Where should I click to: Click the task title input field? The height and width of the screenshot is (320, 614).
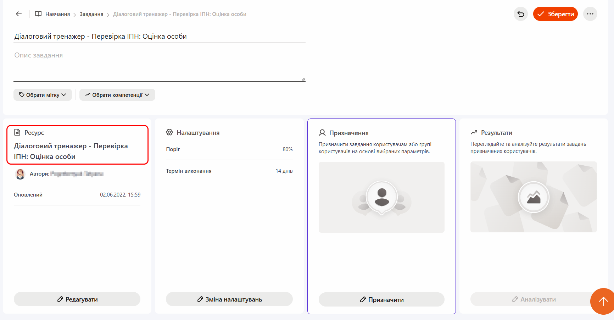click(159, 36)
